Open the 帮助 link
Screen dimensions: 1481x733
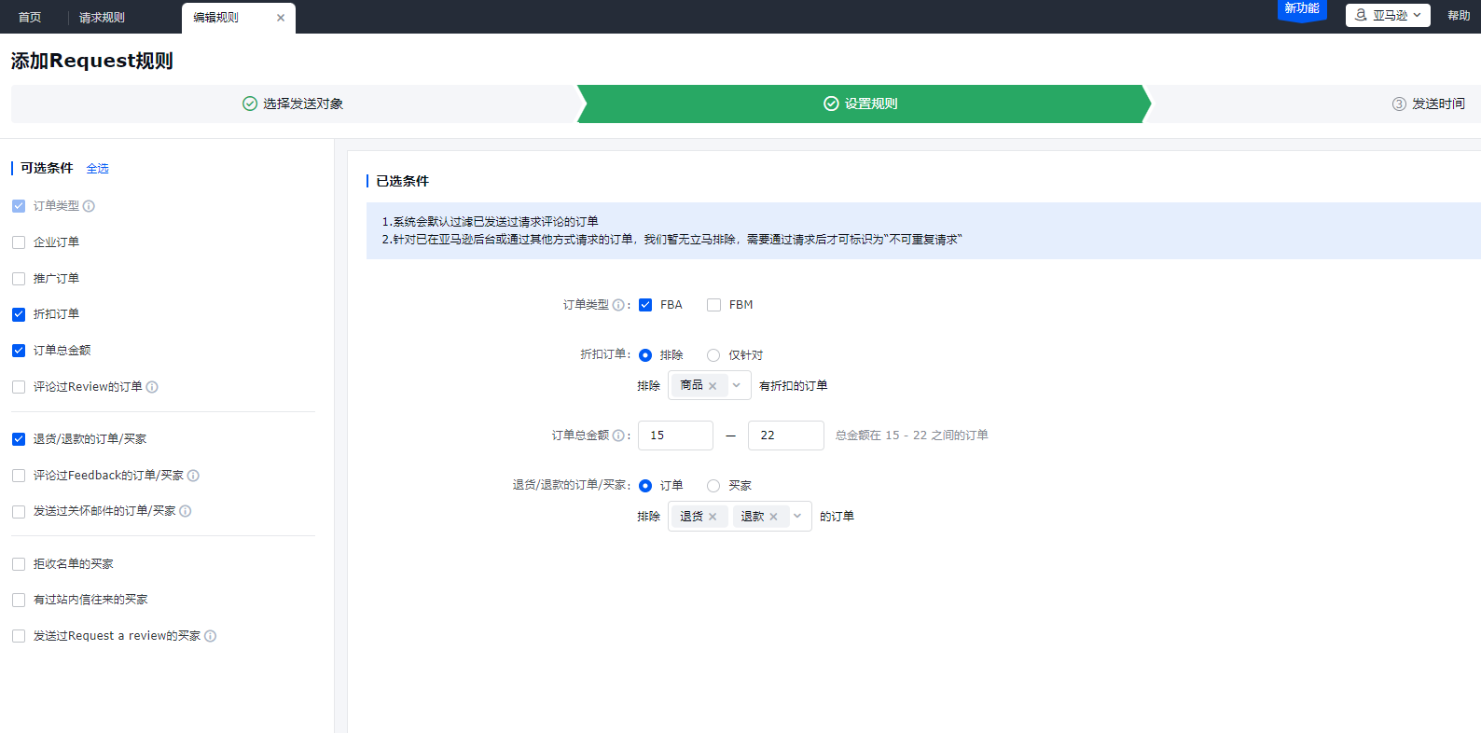1459,16
